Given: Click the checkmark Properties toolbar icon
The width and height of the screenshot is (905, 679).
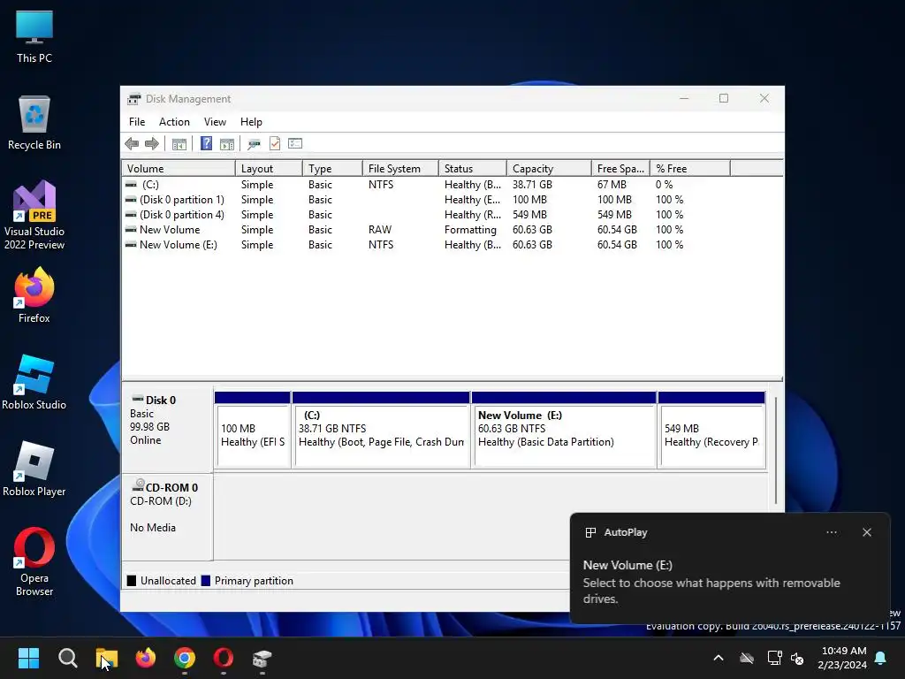Looking at the screenshot, I should point(275,144).
